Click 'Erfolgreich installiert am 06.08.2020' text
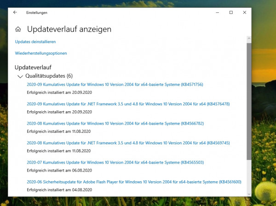The width and height of the screenshot is (276, 206). pyautogui.click(x=59, y=170)
